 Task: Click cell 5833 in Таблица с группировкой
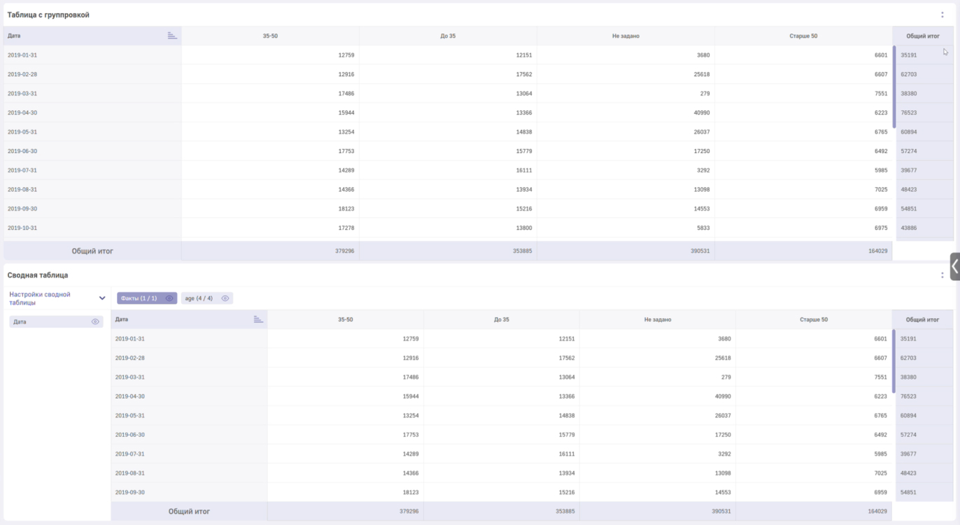[626, 228]
